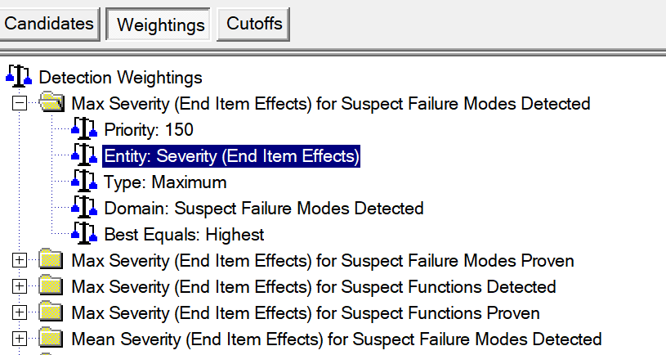Expand Max Severity for Suspect Failure Modes Proven
The height and width of the screenshot is (355, 666).
(x=20, y=261)
